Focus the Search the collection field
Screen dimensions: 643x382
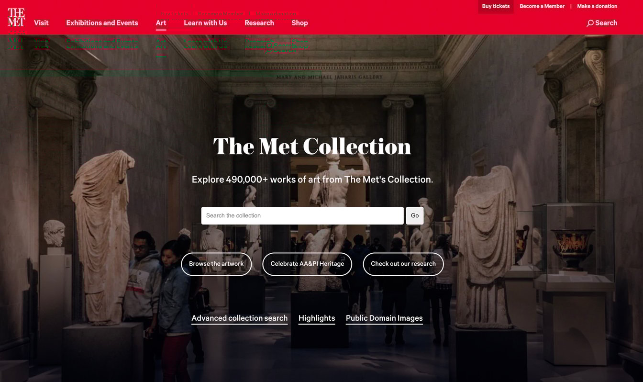pos(302,215)
